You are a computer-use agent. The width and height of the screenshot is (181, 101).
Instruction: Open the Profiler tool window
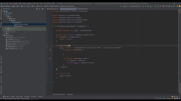tap(27, 97)
